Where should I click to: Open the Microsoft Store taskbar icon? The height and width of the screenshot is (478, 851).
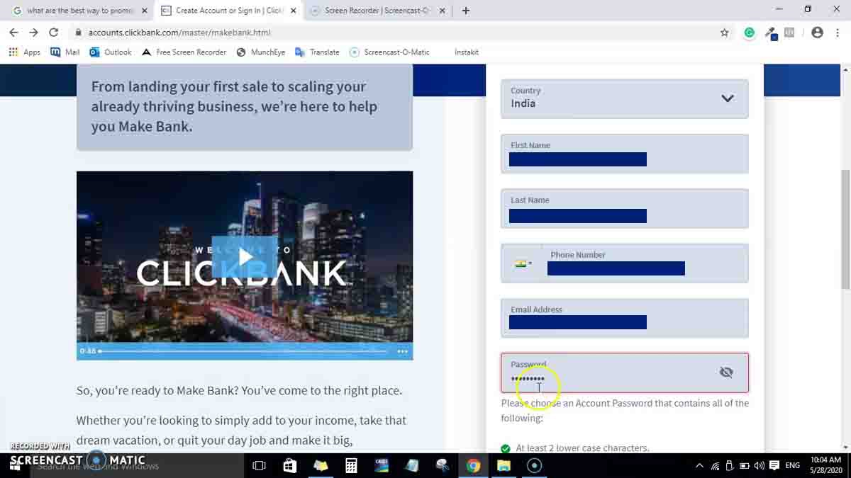(289, 465)
